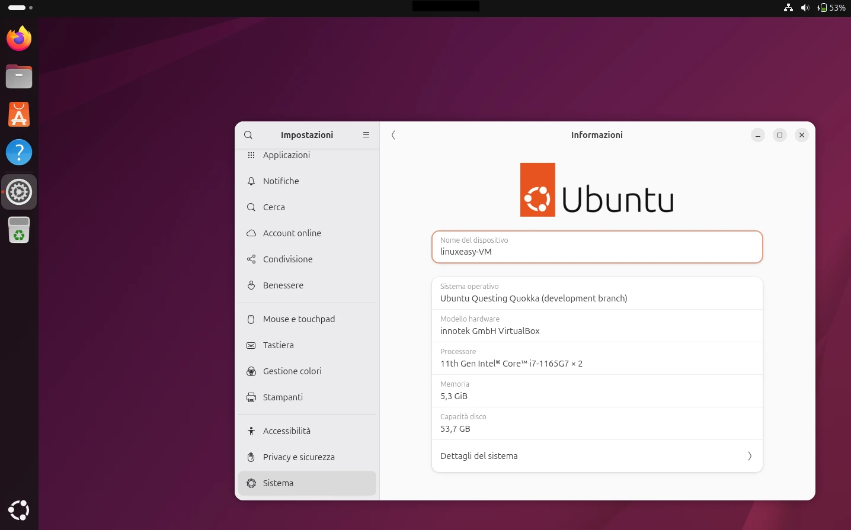Image resolution: width=851 pixels, height=530 pixels.
Task: Open the Benessere settings section
Action: (x=283, y=285)
